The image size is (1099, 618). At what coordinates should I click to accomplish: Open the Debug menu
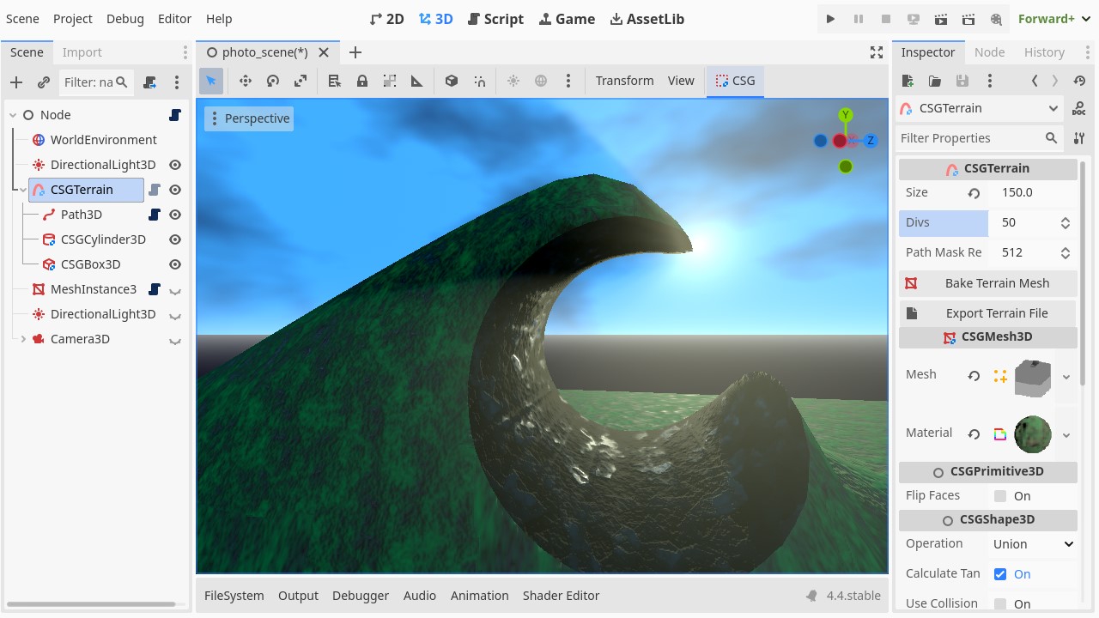tap(125, 19)
